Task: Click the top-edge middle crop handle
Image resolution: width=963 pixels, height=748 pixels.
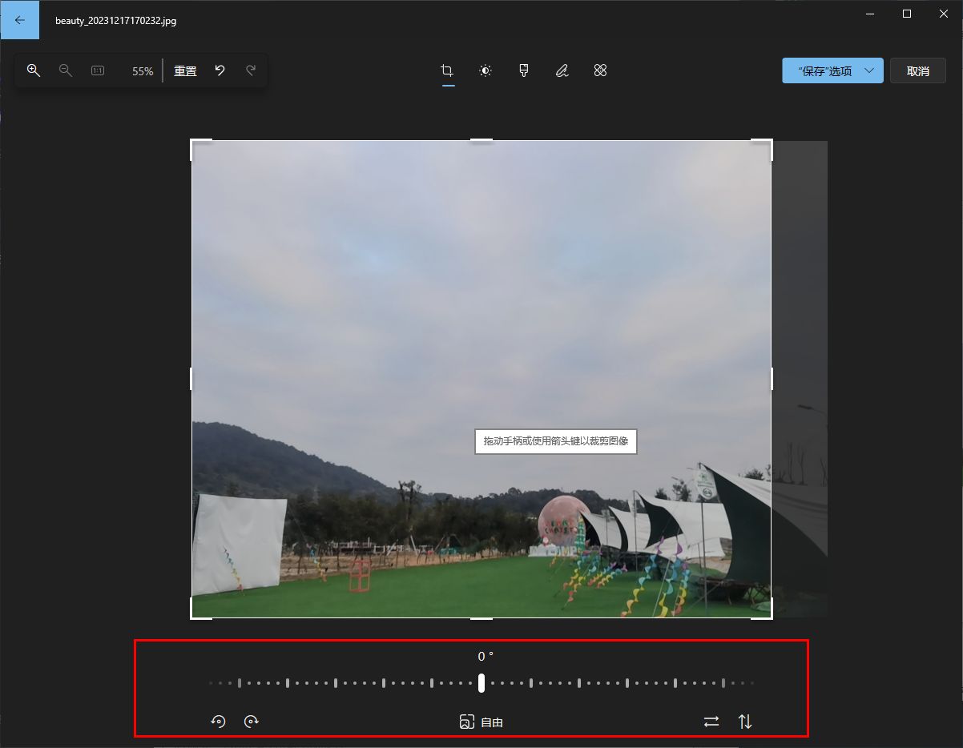Action: [481, 140]
